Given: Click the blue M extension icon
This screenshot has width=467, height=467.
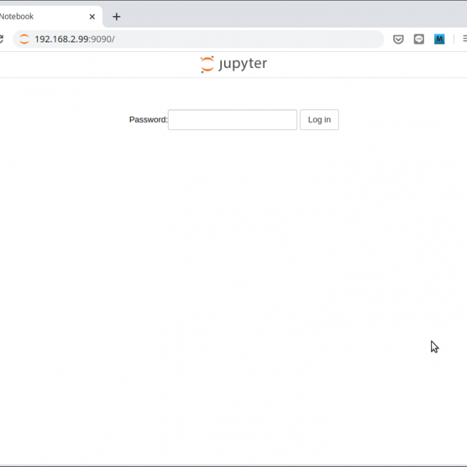Looking at the screenshot, I should [x=439, y=39].
